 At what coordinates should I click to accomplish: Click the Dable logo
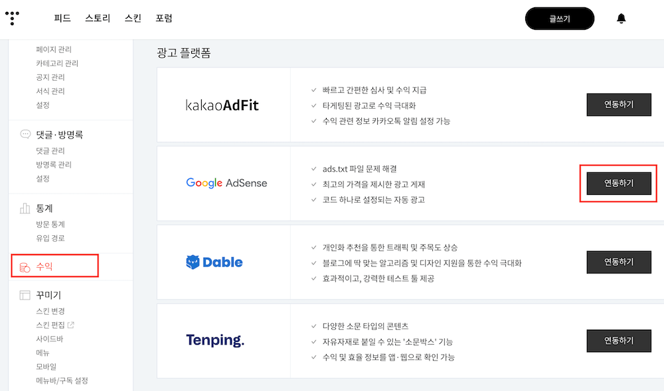pyautogui.click(x=214, y=262)
